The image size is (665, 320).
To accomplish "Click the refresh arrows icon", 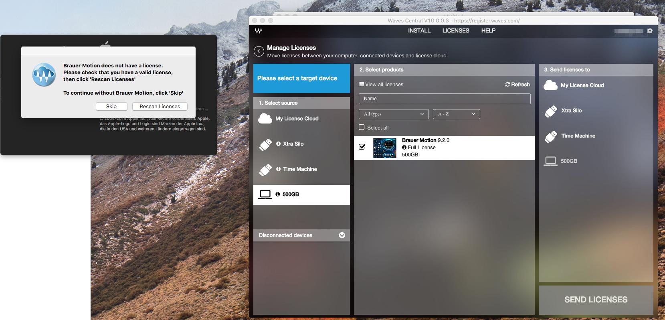I will pyautogui.click(x=507, y=85).
